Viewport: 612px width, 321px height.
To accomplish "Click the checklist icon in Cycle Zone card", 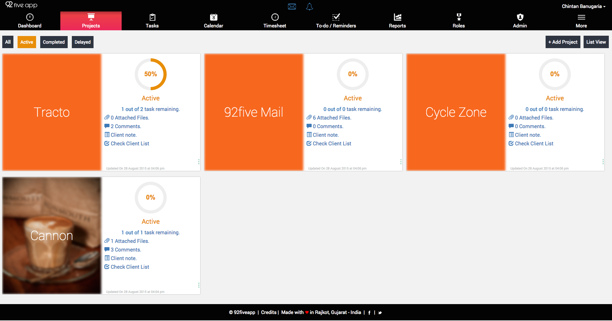I will (x=511, y=143).
